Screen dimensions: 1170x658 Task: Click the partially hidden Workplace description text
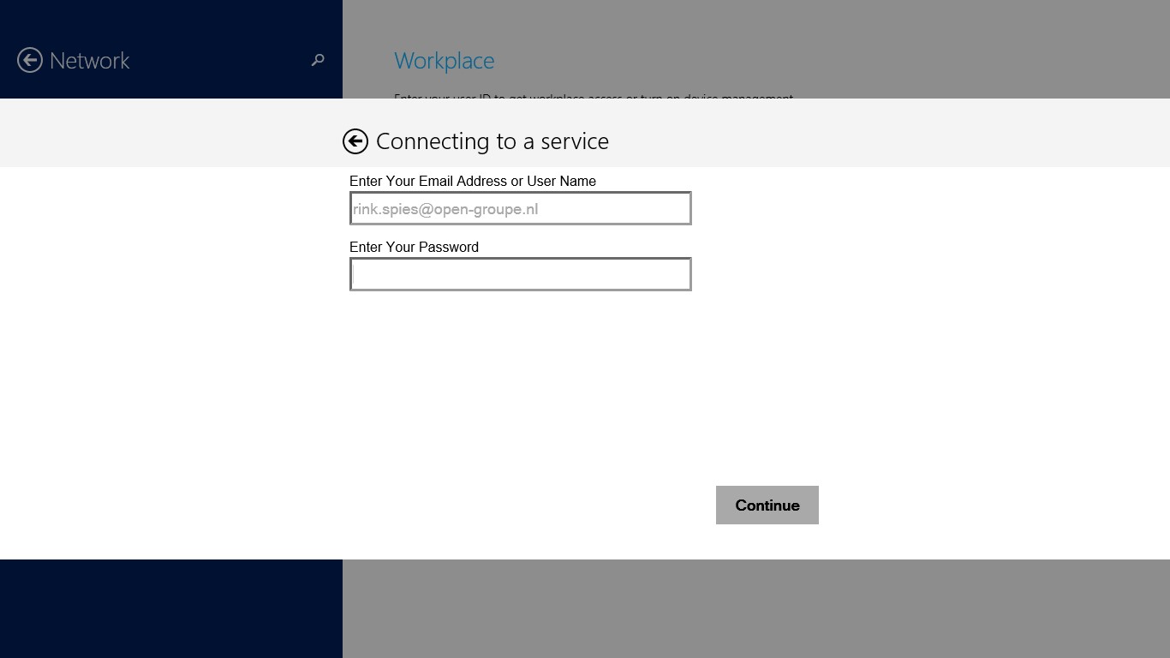tap(593, 96)
